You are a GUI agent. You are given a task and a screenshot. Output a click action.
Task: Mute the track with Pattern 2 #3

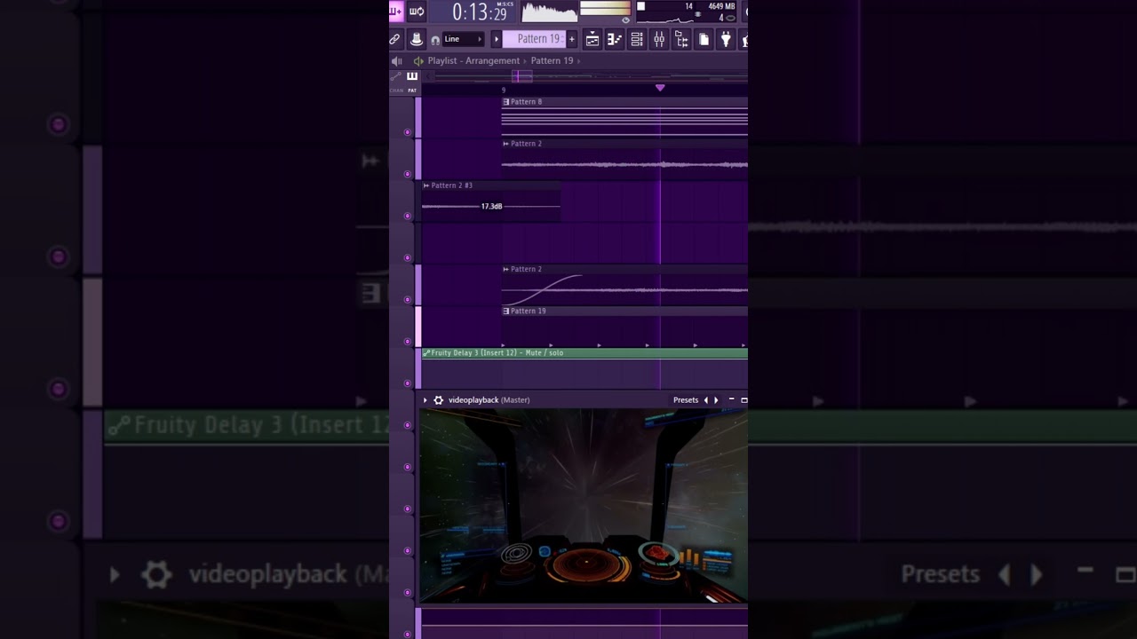tap(408, 216)
